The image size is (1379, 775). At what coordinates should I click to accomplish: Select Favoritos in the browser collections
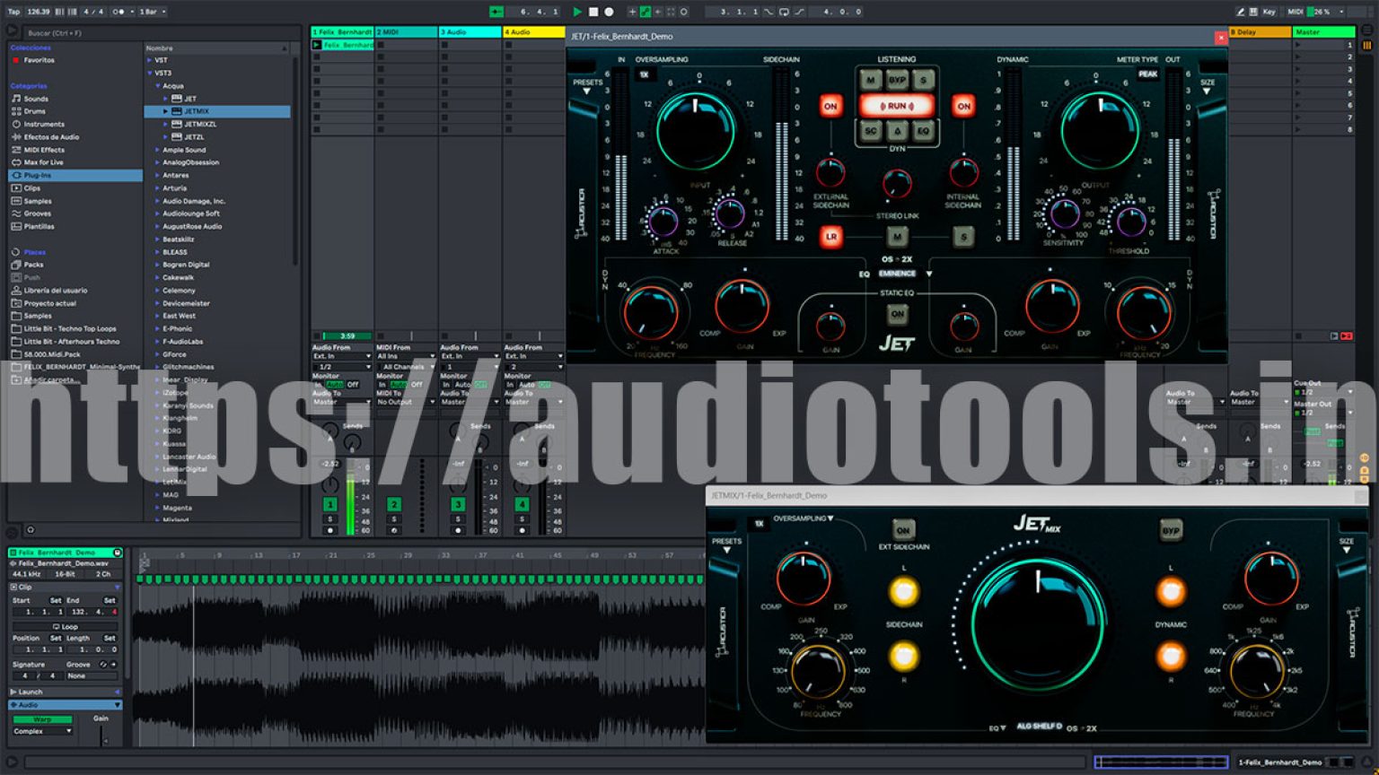point(39,60)
